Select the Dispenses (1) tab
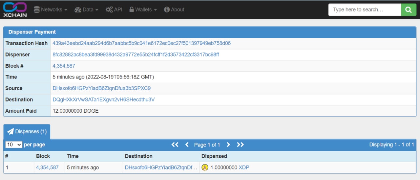 pyautogui.click(x=27, y=131)
